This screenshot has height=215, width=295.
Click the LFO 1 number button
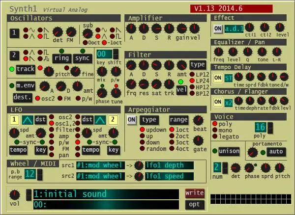(x=14, y=119)
